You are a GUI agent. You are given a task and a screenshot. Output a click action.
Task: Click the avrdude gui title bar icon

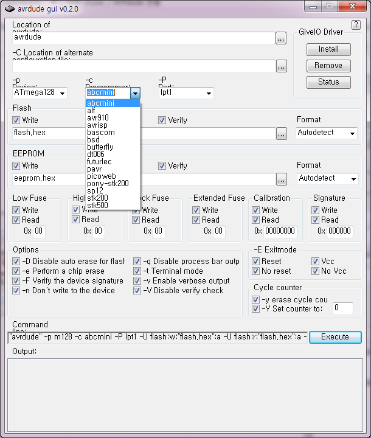10,9
